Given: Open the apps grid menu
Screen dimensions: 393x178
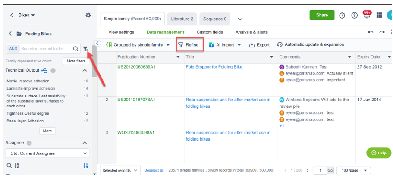Looking at the screenshot, I should tap(380, 16).
